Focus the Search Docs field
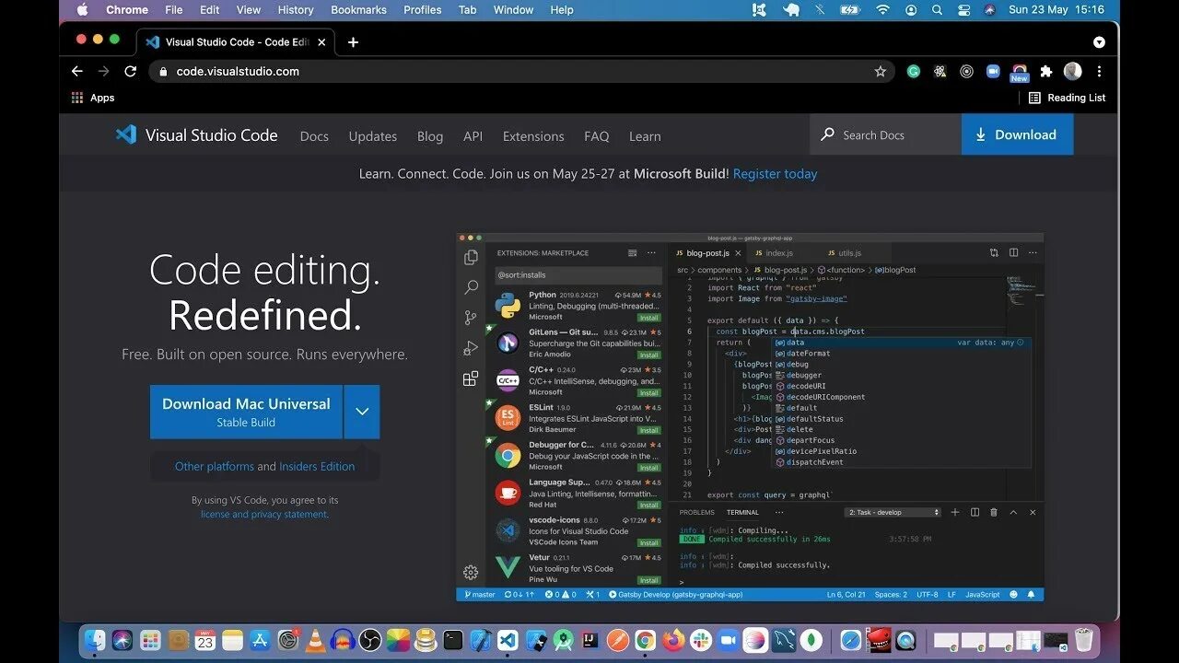 click(x=886, y=134)
